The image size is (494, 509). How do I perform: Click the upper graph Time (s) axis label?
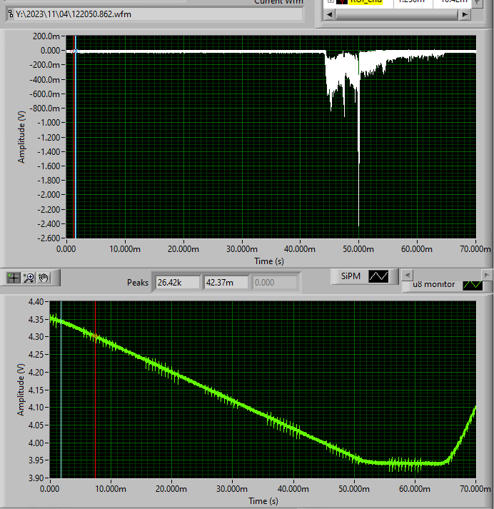pyautogui.click(x=269, y=261)
